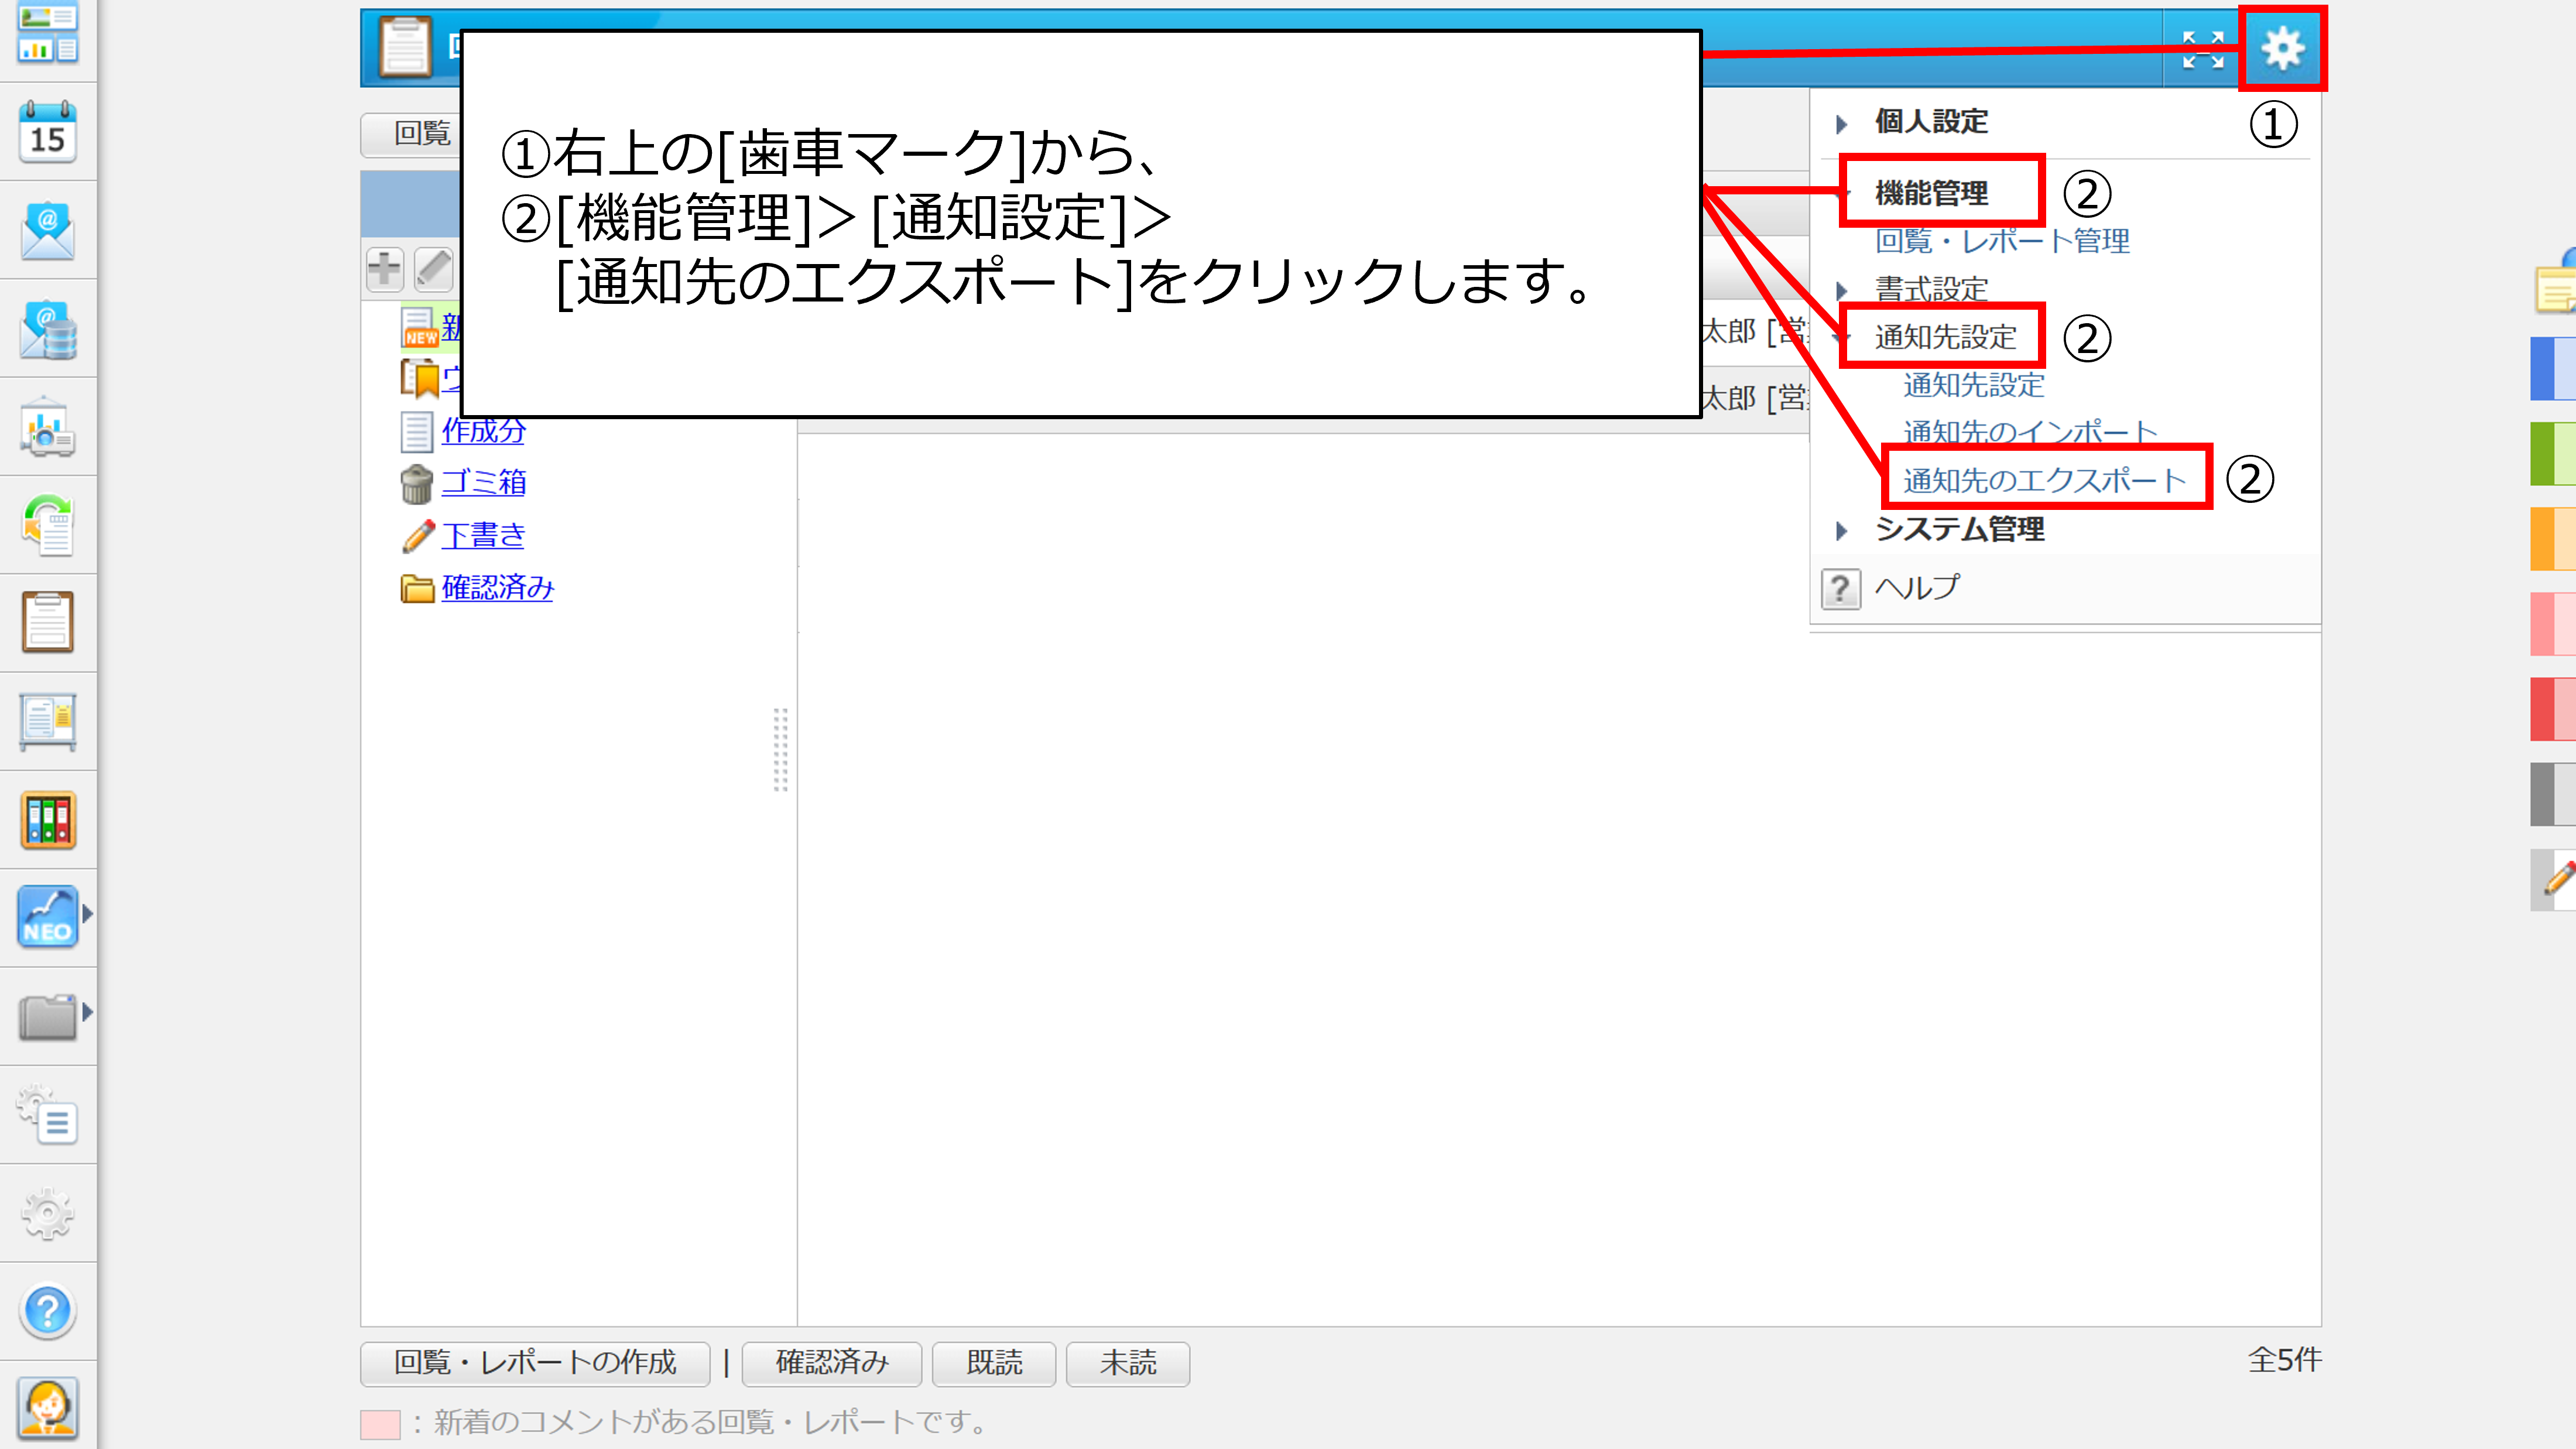Click the fullscreen expand arrows icon
The image size is (2576, 1449).
[x=2202, y=49]
